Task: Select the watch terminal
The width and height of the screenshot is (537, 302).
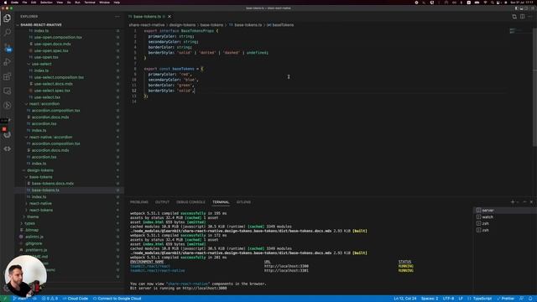Action: pyautogui.click(x=505, y=216)
